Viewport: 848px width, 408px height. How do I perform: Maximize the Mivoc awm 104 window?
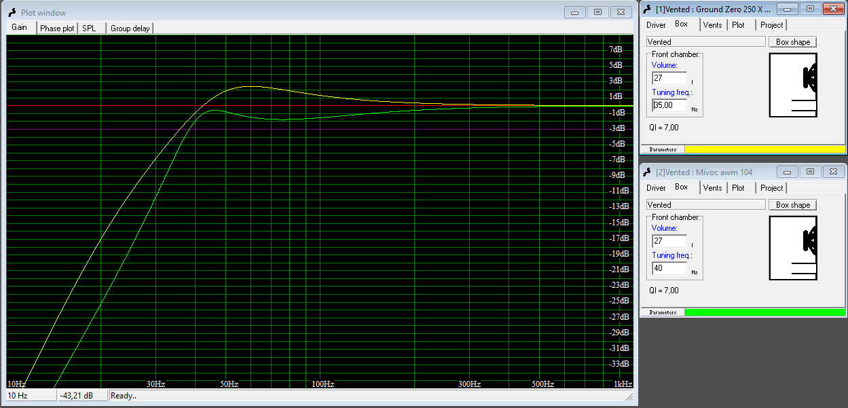click(x=810, y=172)
